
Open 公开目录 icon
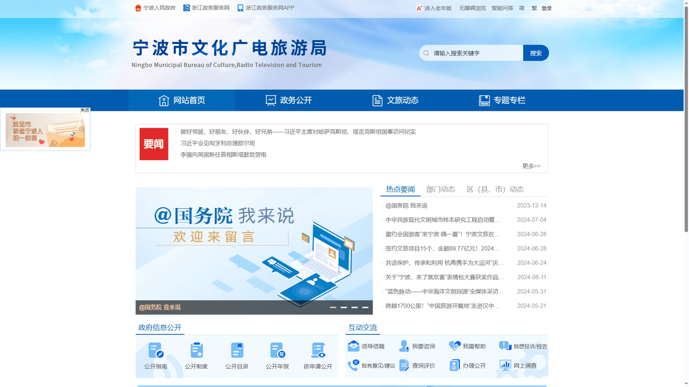click(x=237, y=351)
